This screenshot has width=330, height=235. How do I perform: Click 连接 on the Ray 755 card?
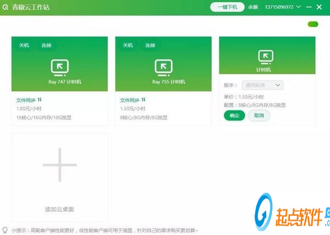click(x=150, y=45)
